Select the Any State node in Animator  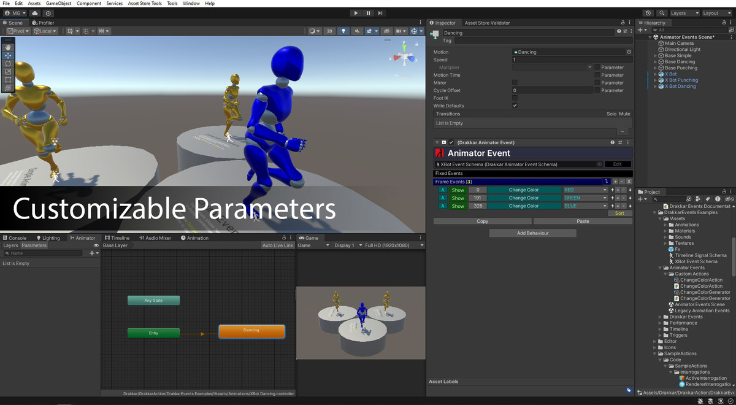[x=153, y=301]
